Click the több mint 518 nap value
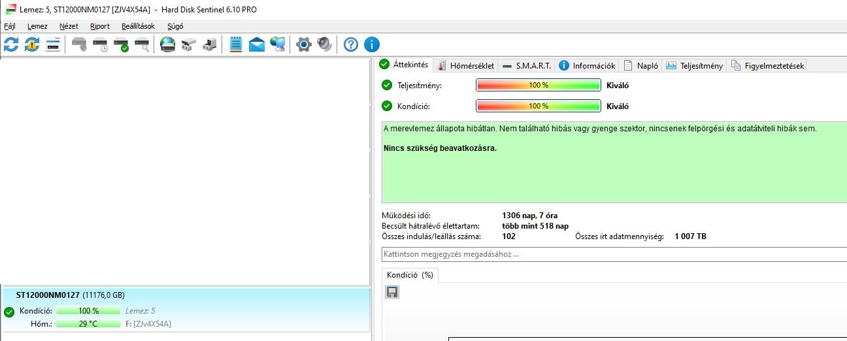The height and width of the screenshot is (341, 847). point(535,226)
